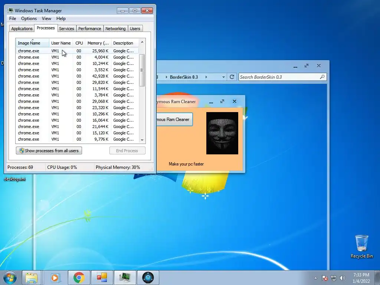Show hidden tray icons arrow

(x=315, y=278)
